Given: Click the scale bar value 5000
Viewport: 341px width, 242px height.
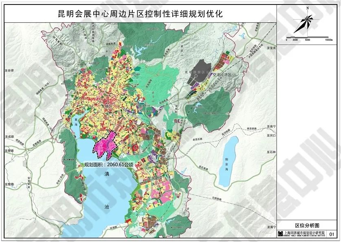Looking at the screenshot, I should [x=308, y=40].
